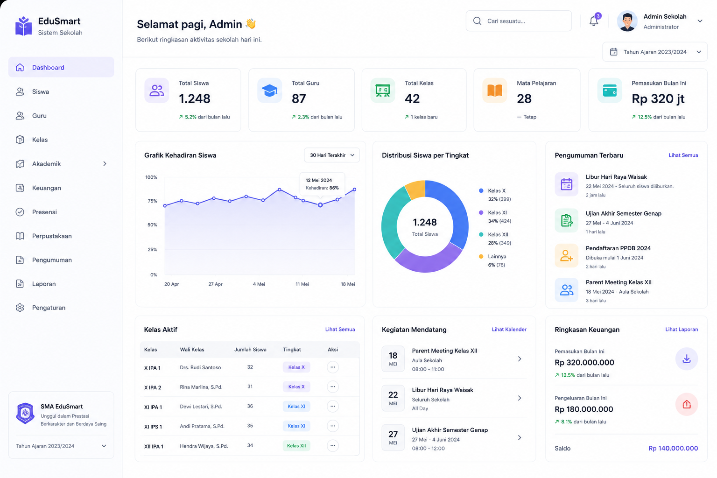Image resolution: width=717 pixels, height=478 pixels.
Task: Open Parent Meeting Kelas XII event chevron
Action: click(520, 359)
